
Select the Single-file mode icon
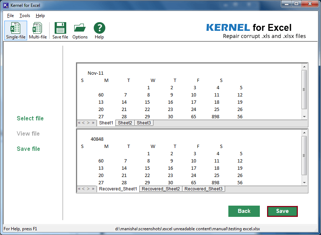point(16,30)
